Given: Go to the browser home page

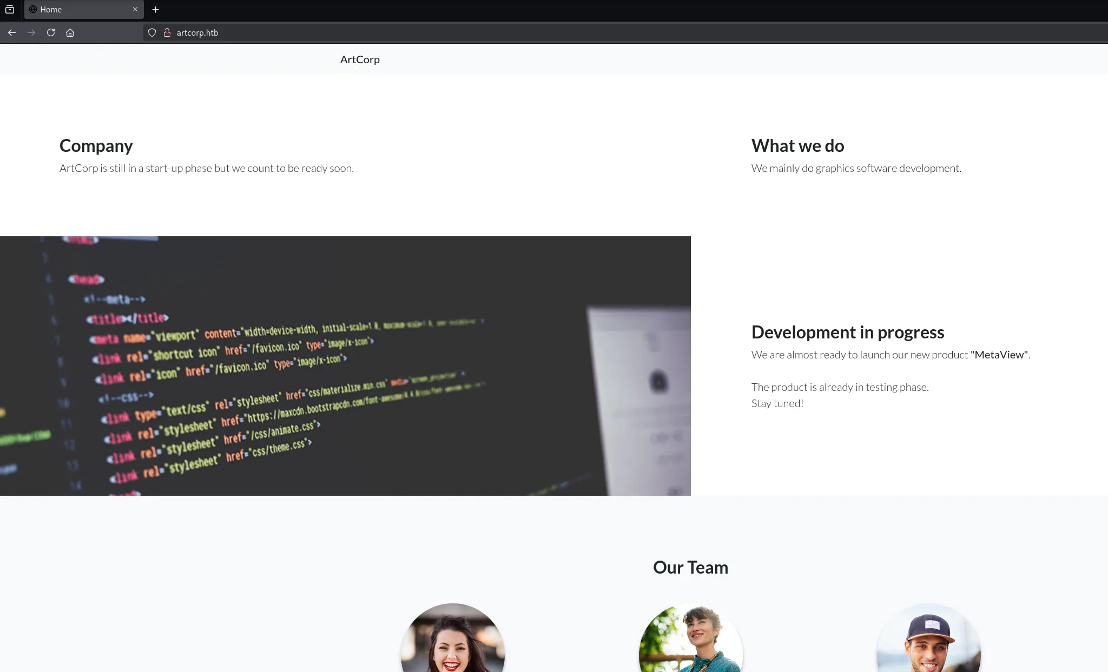Looking at the screenshot, I should 70,32.
